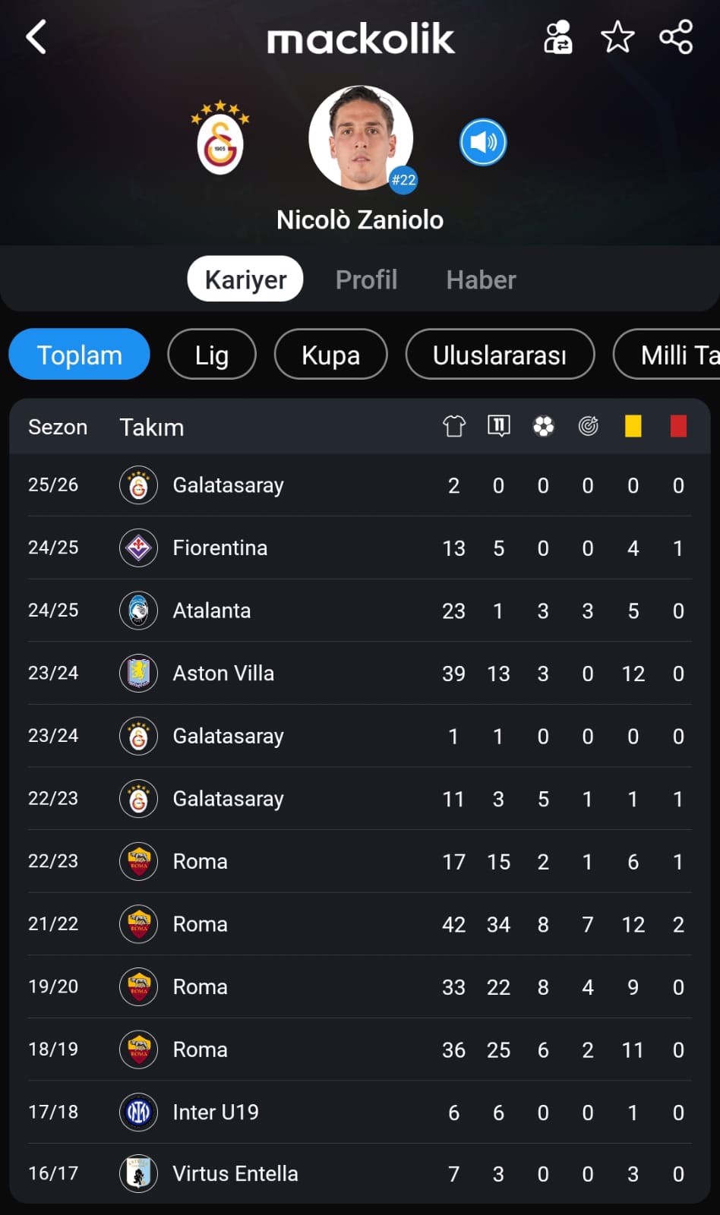This screenshot has width=720, height=1215.
Task: Tap the share icon
Action: pyautogui.click(x=676, y=36)
